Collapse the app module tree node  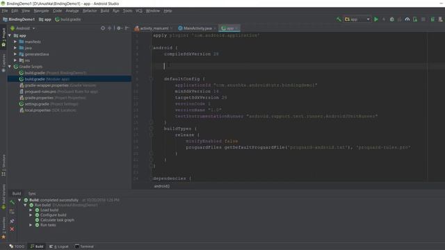tap(10, 35)
